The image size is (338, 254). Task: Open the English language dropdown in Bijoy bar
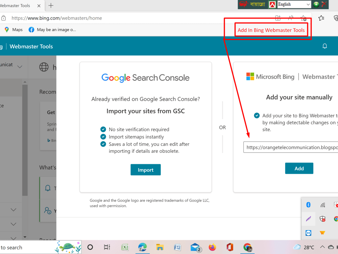[x=294, y=4]
